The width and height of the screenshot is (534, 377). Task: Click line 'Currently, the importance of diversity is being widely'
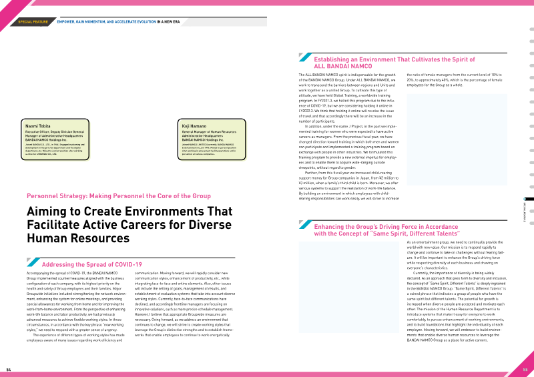pyautogui.click(x=453, y=273)
